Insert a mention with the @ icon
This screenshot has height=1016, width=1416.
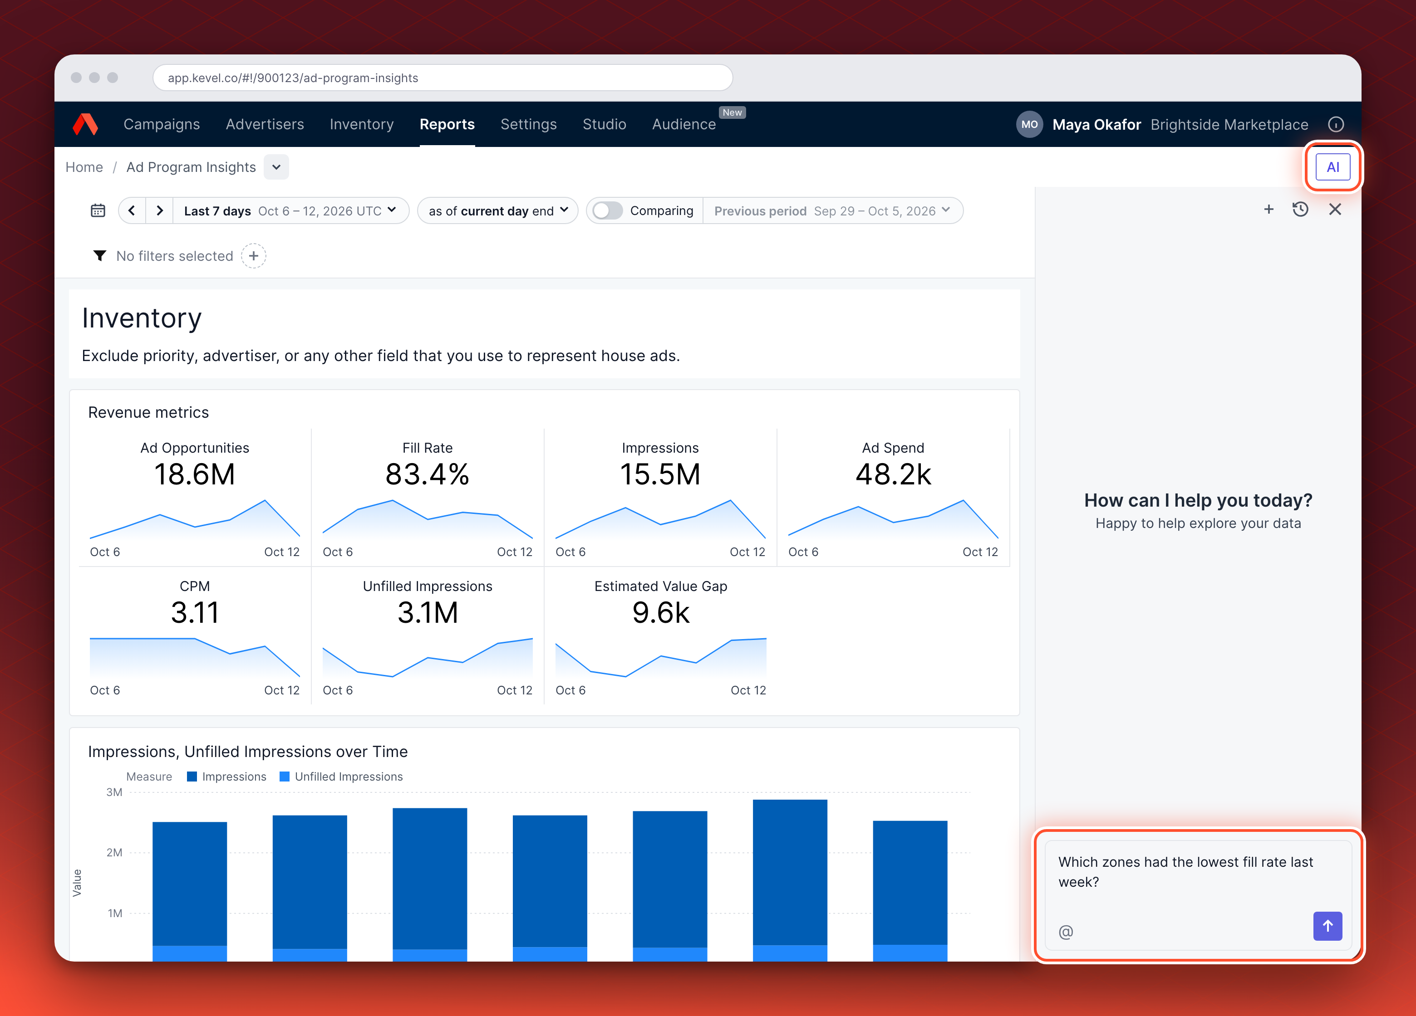point(1066,932)
